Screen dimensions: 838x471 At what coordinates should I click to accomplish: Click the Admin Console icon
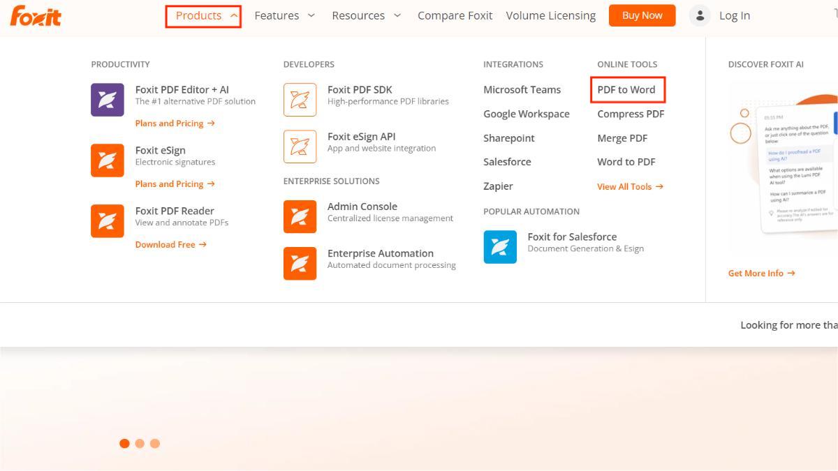[x=300, y=217]
